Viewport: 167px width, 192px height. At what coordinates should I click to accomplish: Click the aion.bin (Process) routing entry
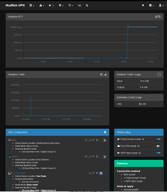tap(30, 182)
